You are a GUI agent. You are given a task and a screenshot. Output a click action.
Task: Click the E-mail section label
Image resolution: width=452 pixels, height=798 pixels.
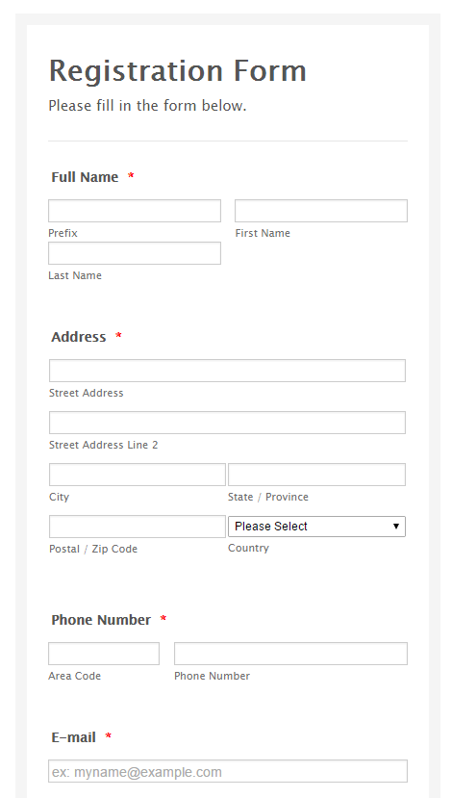pos(74,737)
